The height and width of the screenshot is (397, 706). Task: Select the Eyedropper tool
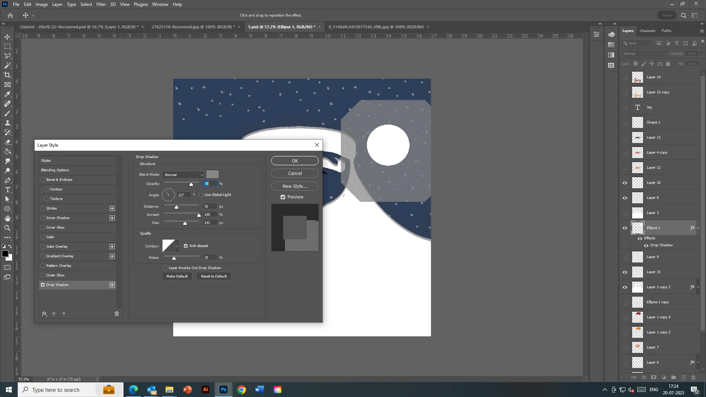(x=7, y=94)
